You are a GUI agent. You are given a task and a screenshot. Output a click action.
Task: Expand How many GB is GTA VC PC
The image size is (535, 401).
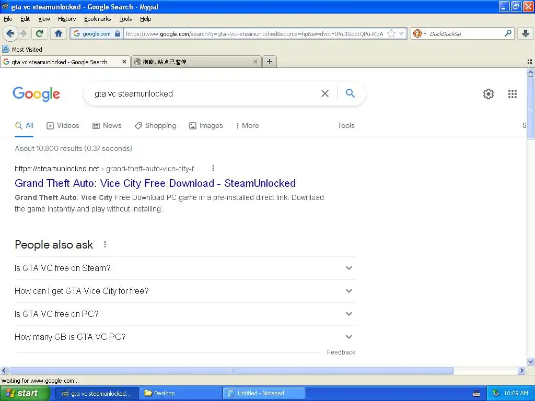click(184, 337)
